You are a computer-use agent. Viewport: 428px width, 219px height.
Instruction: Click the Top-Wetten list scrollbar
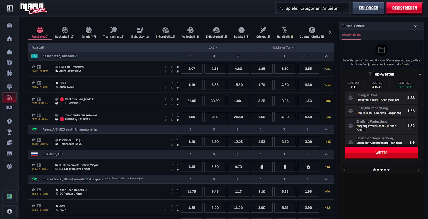(x=417, y=98)
